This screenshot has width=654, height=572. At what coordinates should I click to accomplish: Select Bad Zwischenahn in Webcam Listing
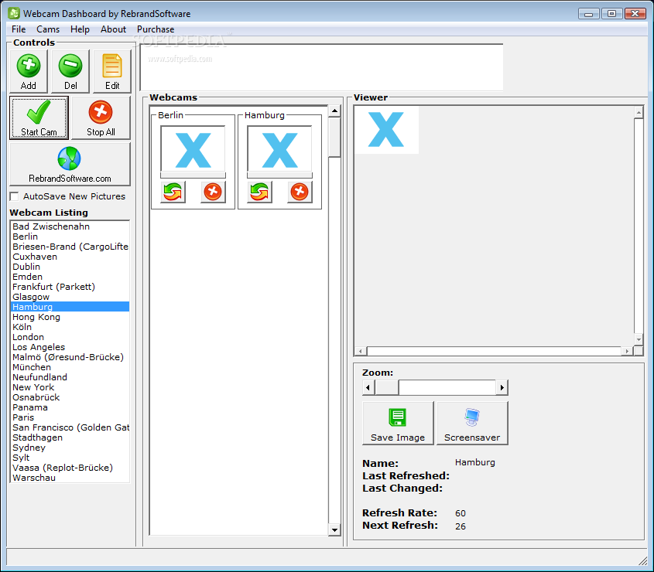coord(70,226)
